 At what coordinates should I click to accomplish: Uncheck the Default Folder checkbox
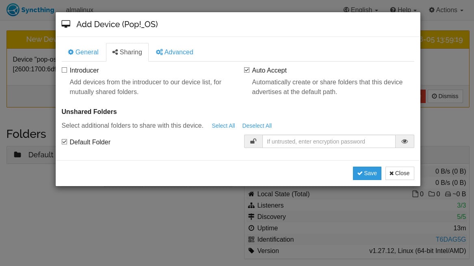[x=65, y=142]
